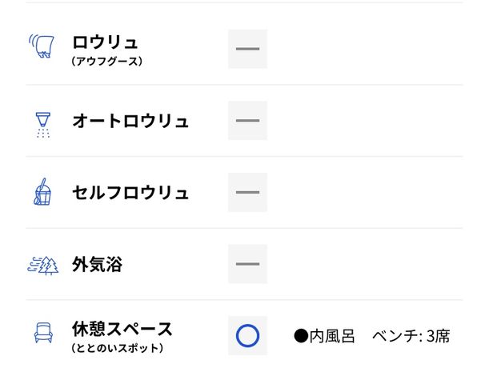This screenshot has width=489, height=384.
Task: Open the 外気浴 label
Action: [x=97, y=264]
